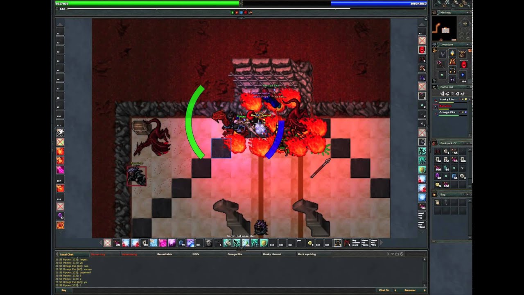The height and width of the screenshot is (295, 524).
Task: Open the Dark eye king chat tab
Action: click(314, 254)
